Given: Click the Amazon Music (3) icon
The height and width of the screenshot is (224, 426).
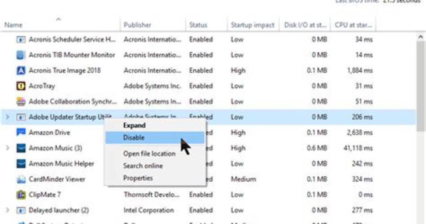Looking at the screenshot, I should pyautogui.click(x=21, y=148).
